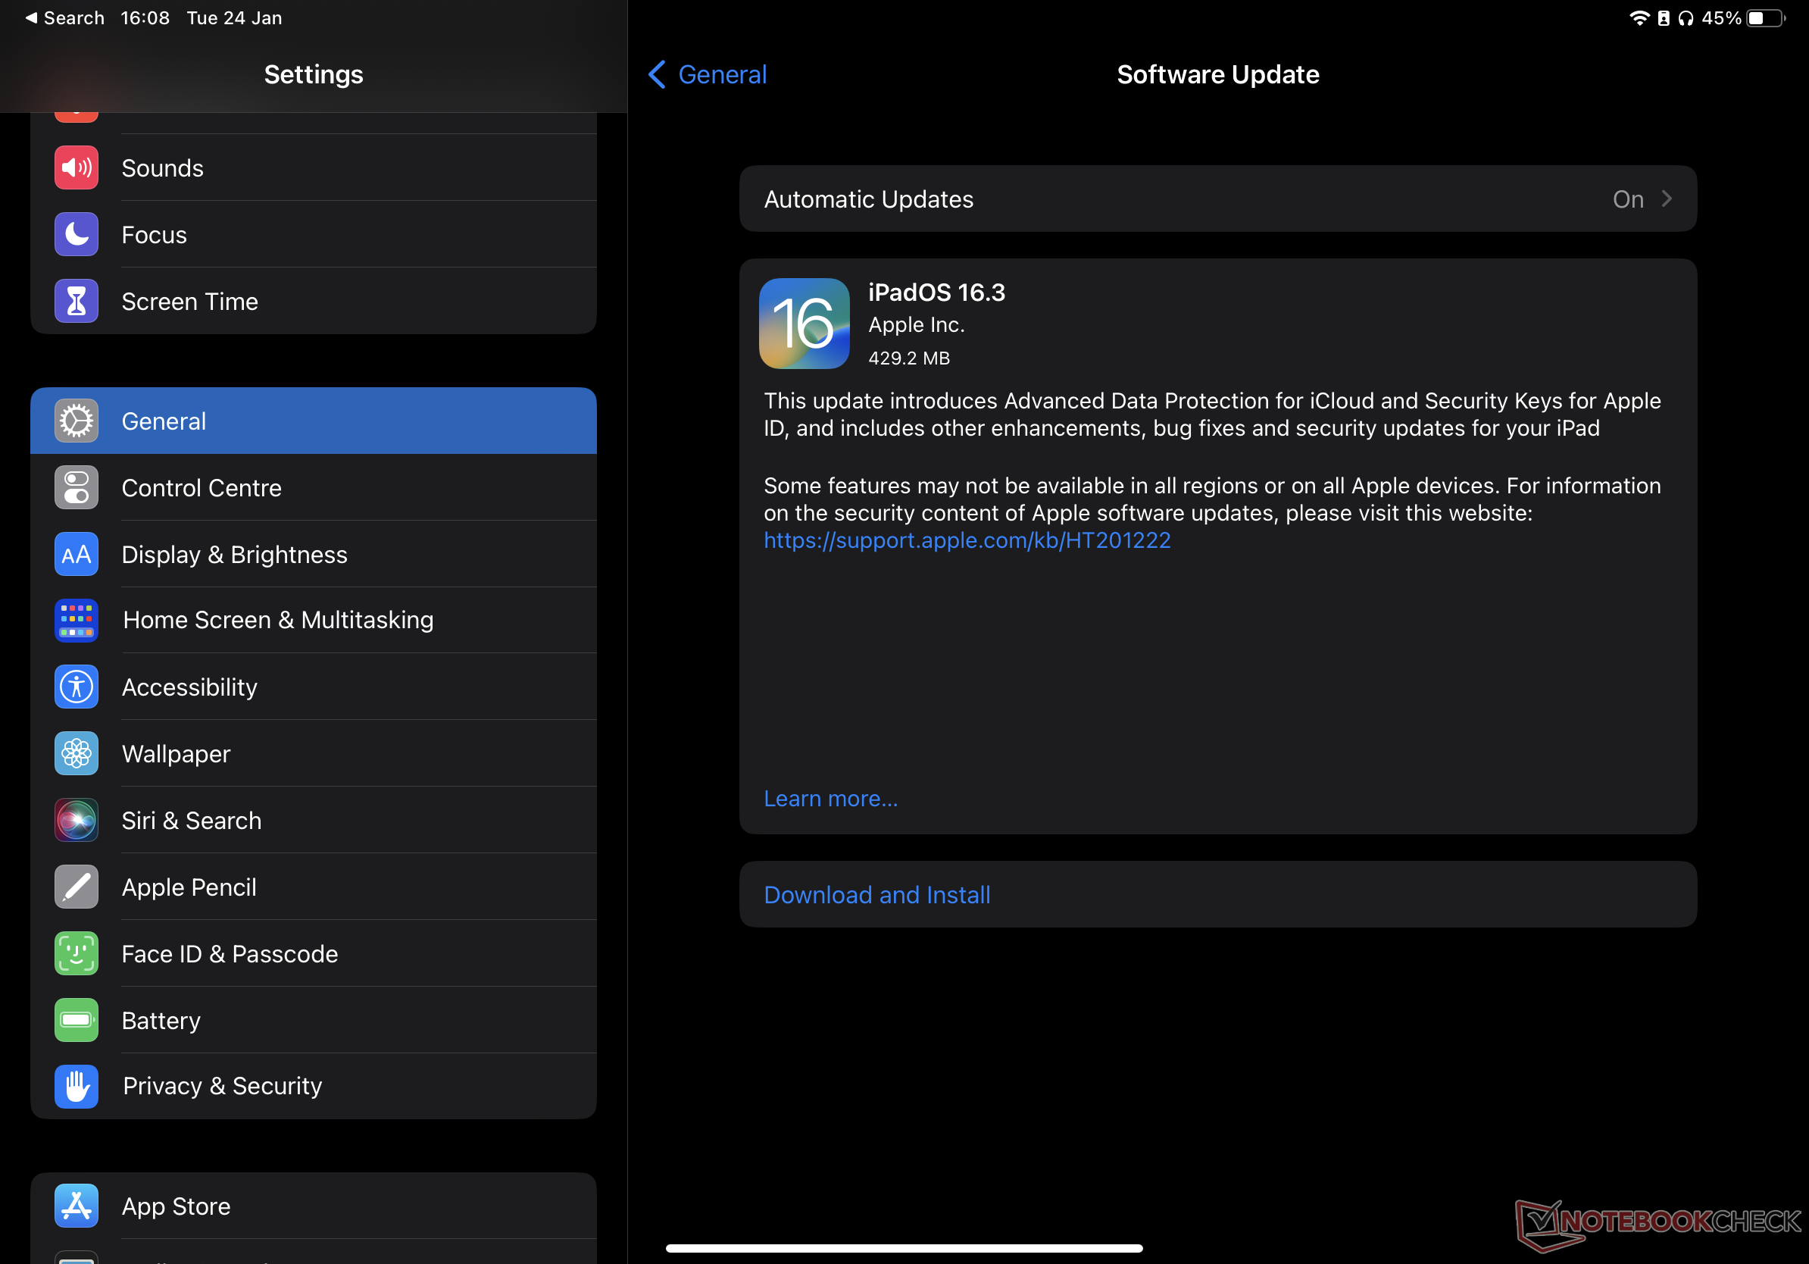Tap the battery indicator in status bar
Screen dimensions: 1809x1264
(1766, 18)
